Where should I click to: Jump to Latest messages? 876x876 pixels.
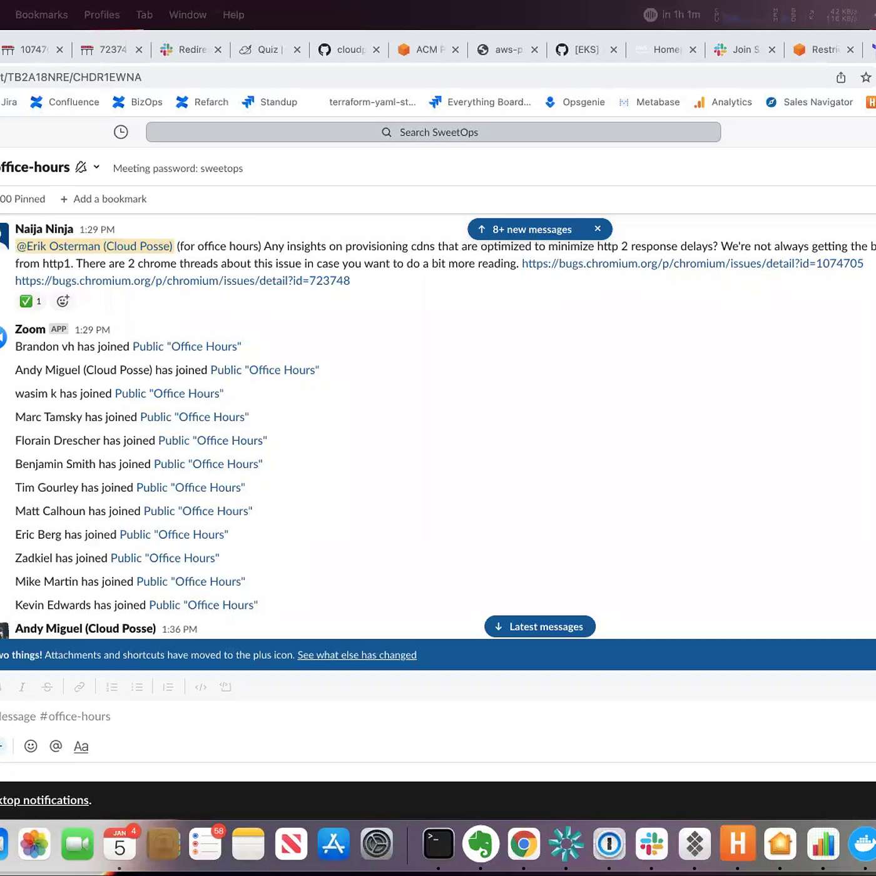pos(539,626)
